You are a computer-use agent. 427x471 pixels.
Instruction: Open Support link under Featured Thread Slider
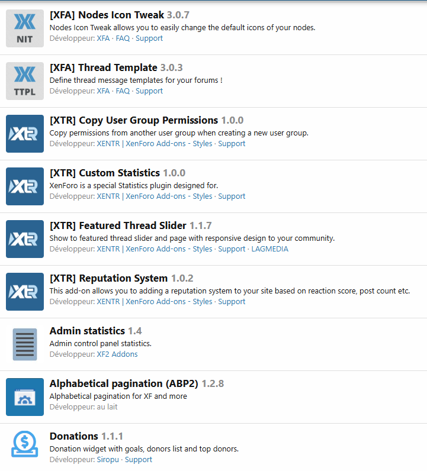(232, 249)
